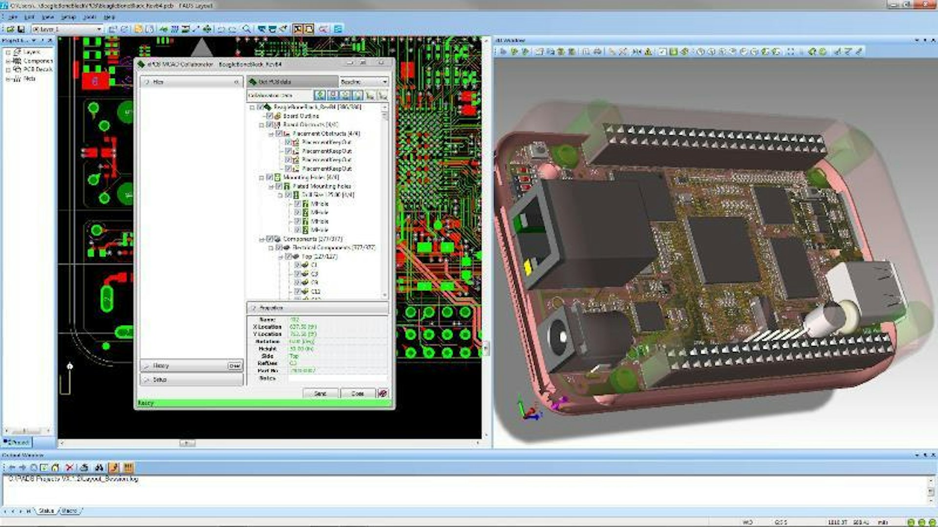Click the fit-to-view expand icon in 3D toolbar
The image size is (938, 527).
click(x=790, y=51)
